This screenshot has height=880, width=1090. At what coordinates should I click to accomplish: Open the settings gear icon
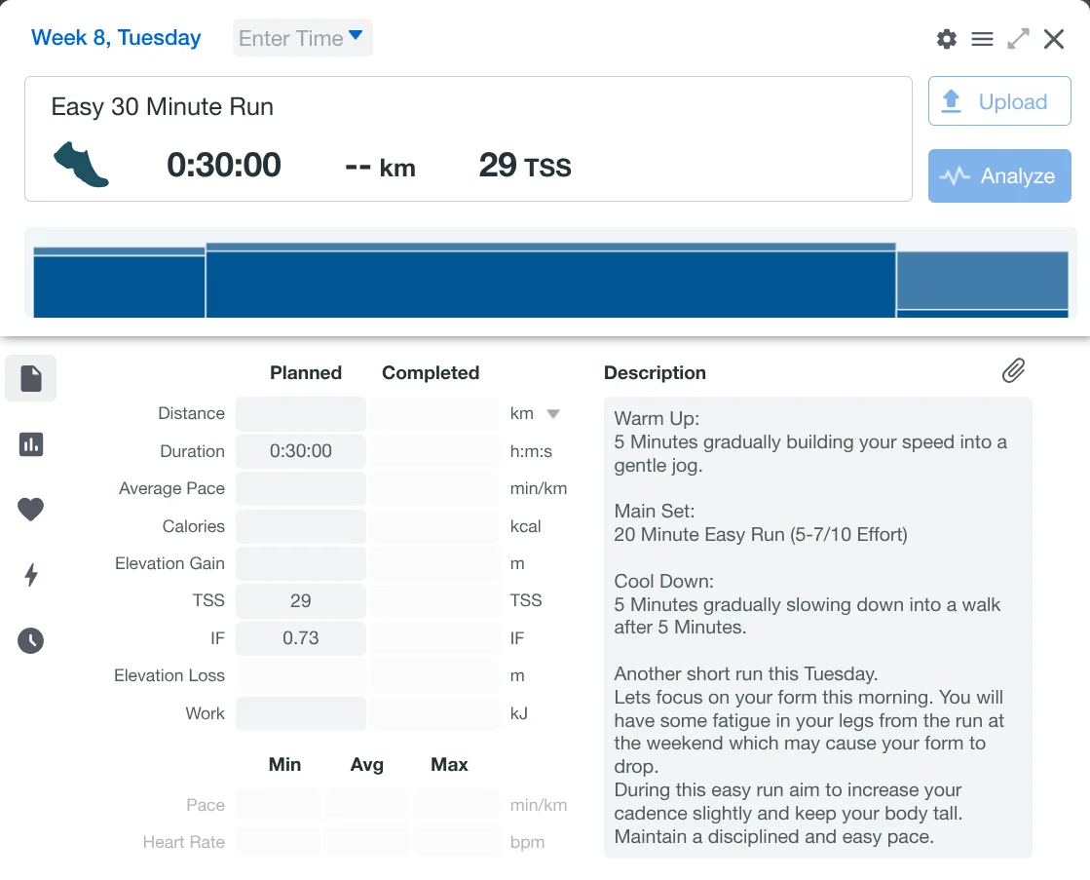[x=946, y=39]
